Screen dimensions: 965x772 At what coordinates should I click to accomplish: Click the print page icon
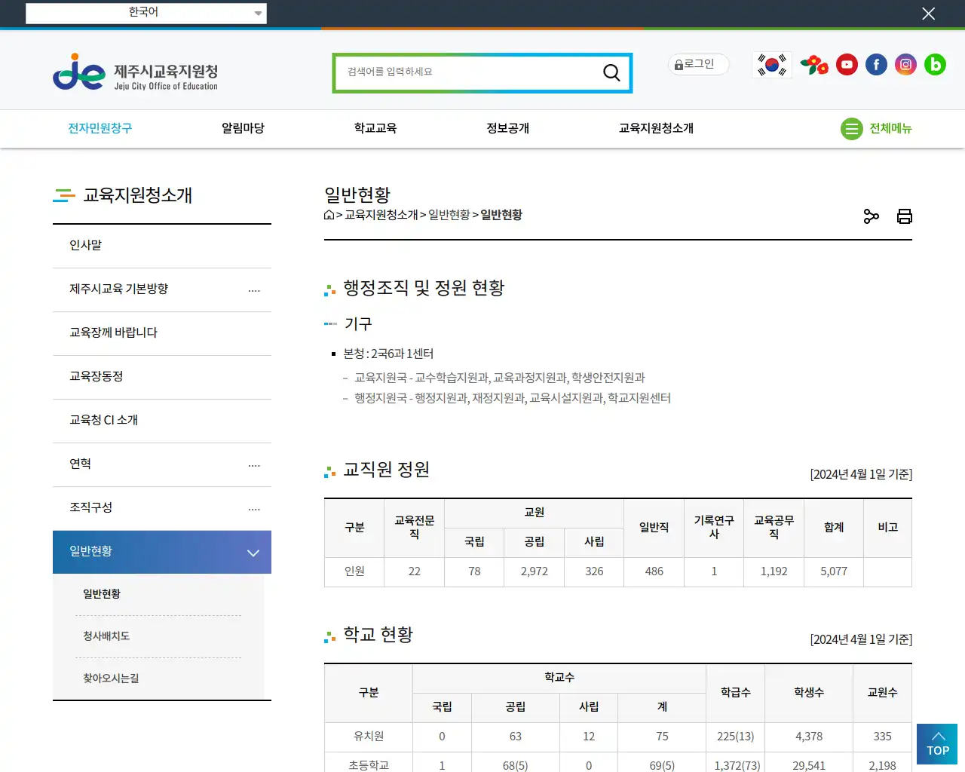click(x=905, y=216)
